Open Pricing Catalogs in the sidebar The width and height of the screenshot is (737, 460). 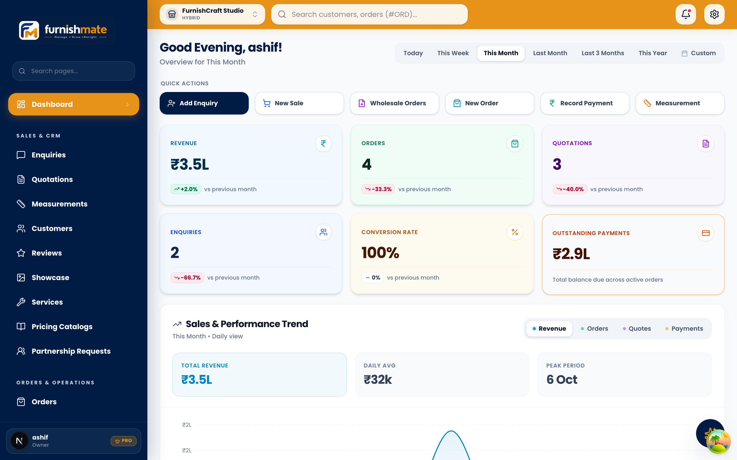tap(73, 327)
